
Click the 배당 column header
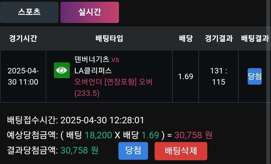point(186,38)
